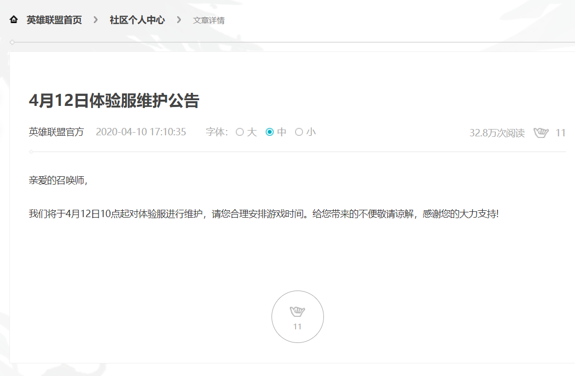Image resolution: width=575 pixels, height=376 pixels.
Task: Click the greeting line 亲爱的召唤师
Action: pos(58,180)
